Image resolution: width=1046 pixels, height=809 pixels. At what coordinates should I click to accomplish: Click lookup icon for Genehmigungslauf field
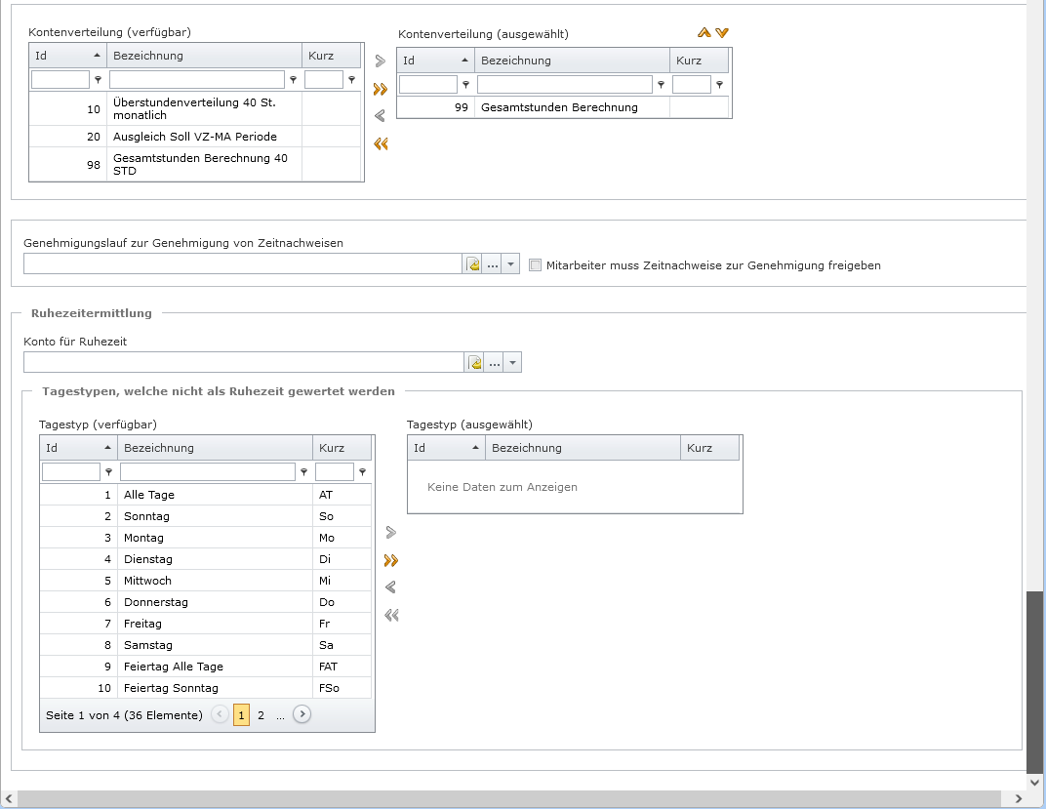coord(473,264)
